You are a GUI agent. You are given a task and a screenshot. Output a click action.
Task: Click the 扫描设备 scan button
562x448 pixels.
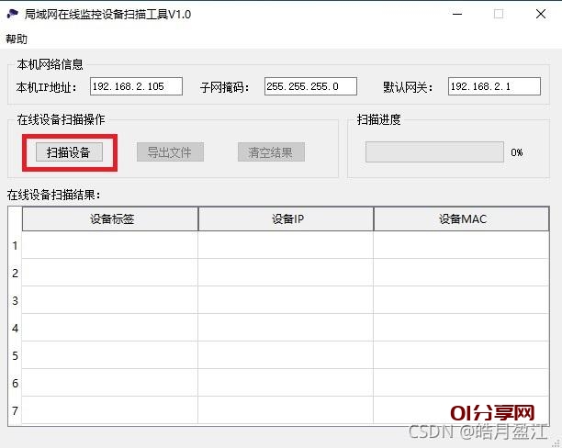point(69,152)
